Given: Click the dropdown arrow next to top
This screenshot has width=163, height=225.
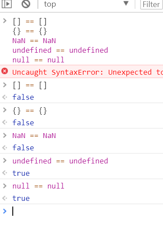Looking at the screenshot, I should [126, 3].
